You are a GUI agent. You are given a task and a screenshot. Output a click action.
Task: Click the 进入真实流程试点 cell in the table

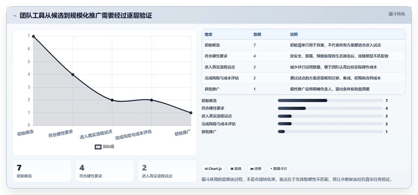click(x=220, y=67)
